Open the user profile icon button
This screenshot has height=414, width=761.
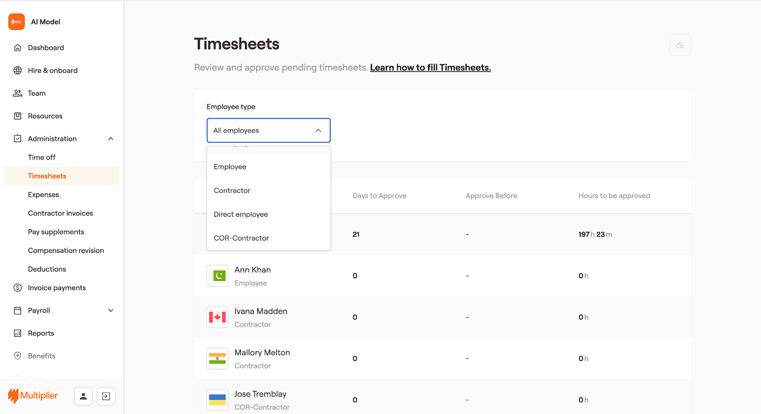click(83, 396)
